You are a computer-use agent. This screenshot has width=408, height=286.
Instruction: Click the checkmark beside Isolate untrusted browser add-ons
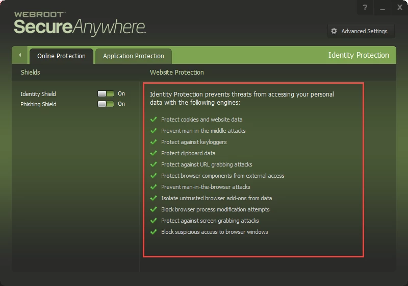[154, 198]
